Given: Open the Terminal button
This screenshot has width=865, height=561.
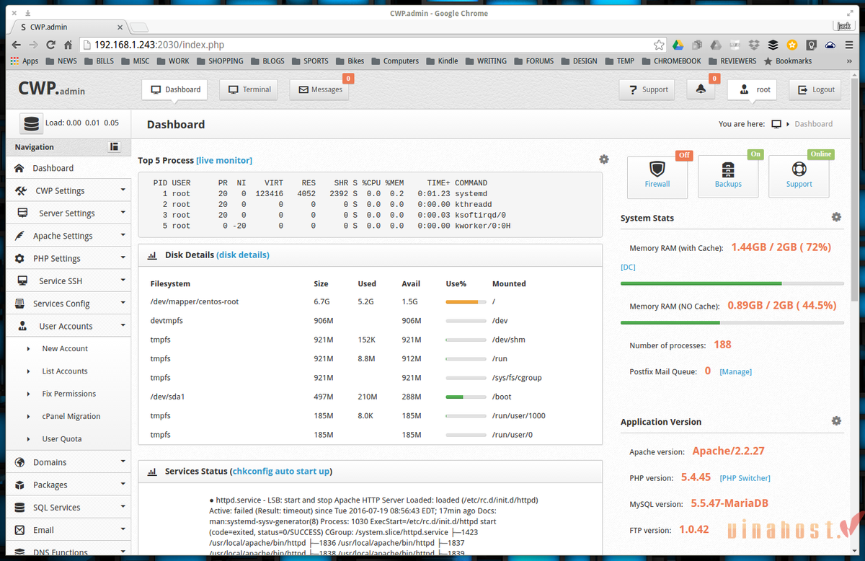Looking at the screenshot, I should click(249, 90).
